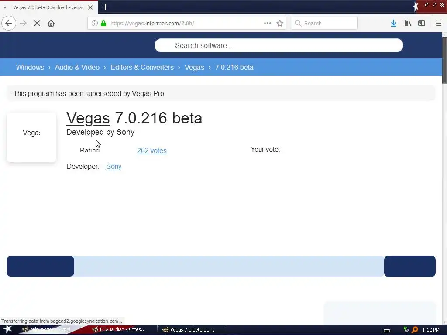Image resolution: width=447 pixels, height=335 pixels.
Task: Click the Search software box
Action: (x=279, y=45)
